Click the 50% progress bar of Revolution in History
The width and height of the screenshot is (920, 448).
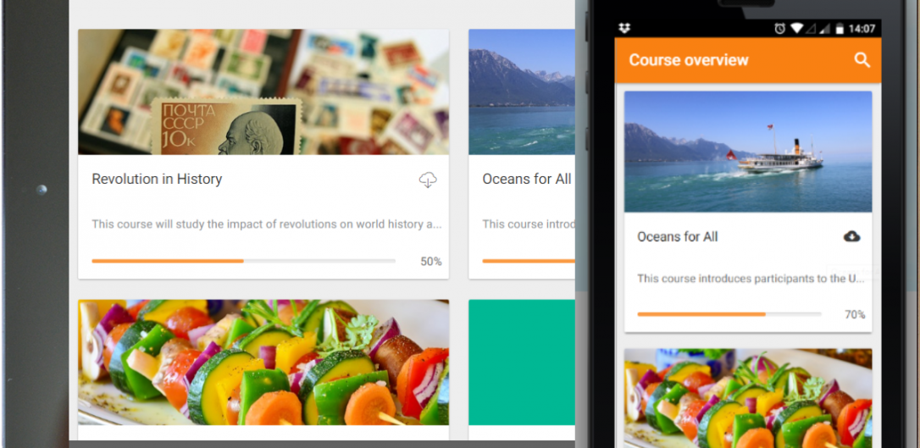(x=243, y=261)
